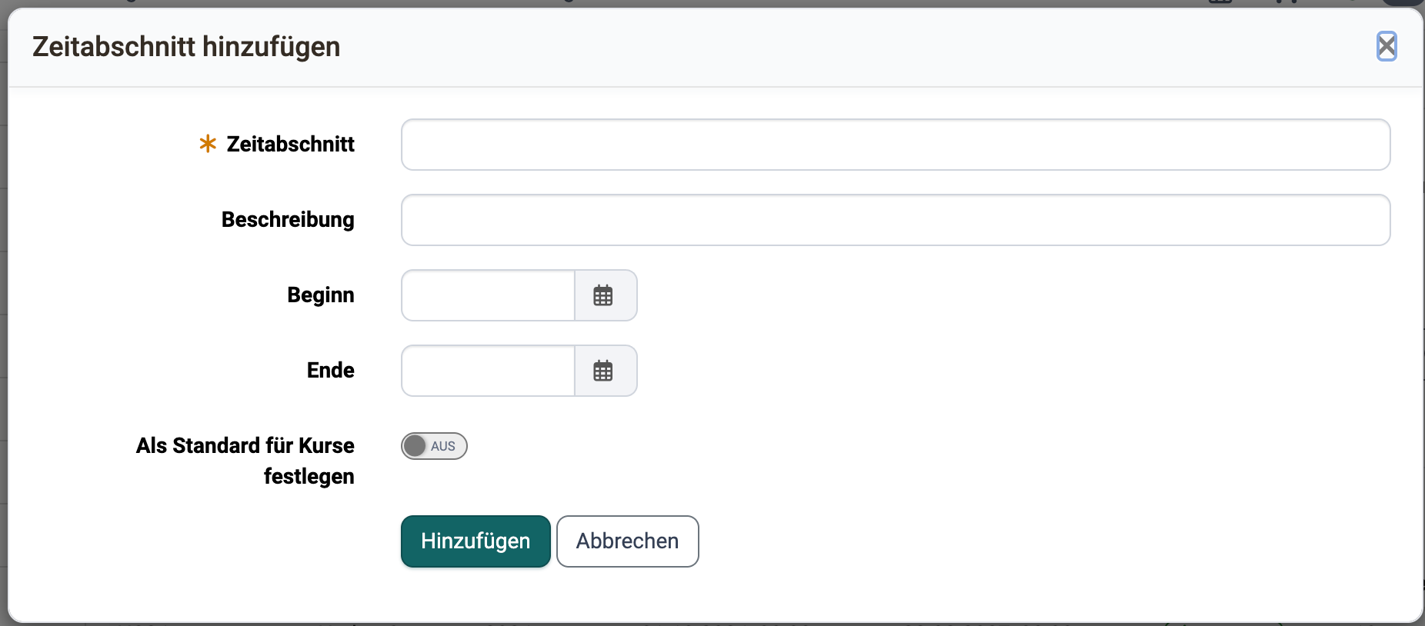The image size is (1425, 626).
Task: Click the orange required asterisk by Zeitabschnitt
Action: (208, 144)
